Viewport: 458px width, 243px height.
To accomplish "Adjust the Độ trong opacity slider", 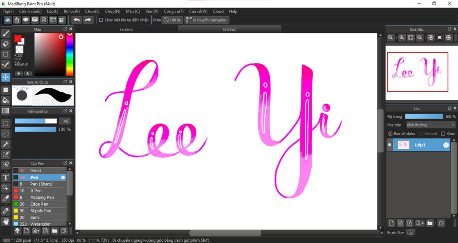I will pos(424,116).
